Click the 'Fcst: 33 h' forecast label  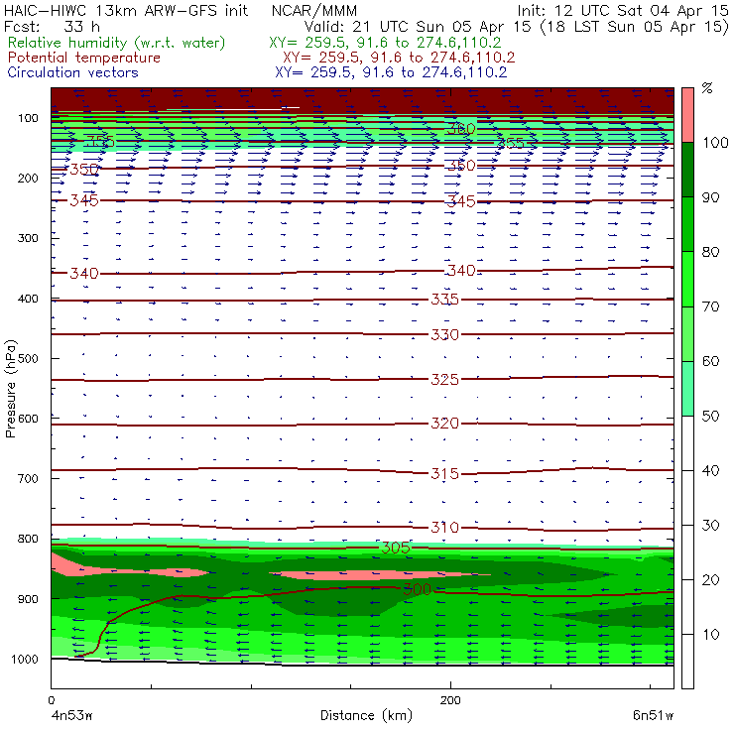(52, 26)
